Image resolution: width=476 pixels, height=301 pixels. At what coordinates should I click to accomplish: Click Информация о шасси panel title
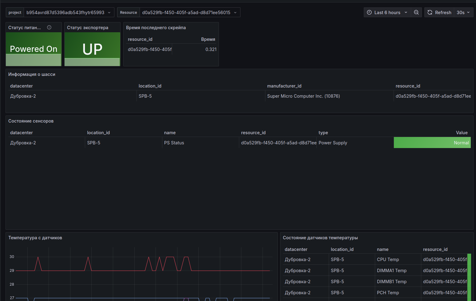click(x=32, y=74)
